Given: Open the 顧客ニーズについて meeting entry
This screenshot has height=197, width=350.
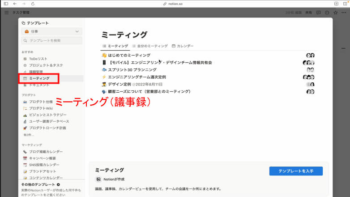Looking at the screenshot, I should (149, 92).
